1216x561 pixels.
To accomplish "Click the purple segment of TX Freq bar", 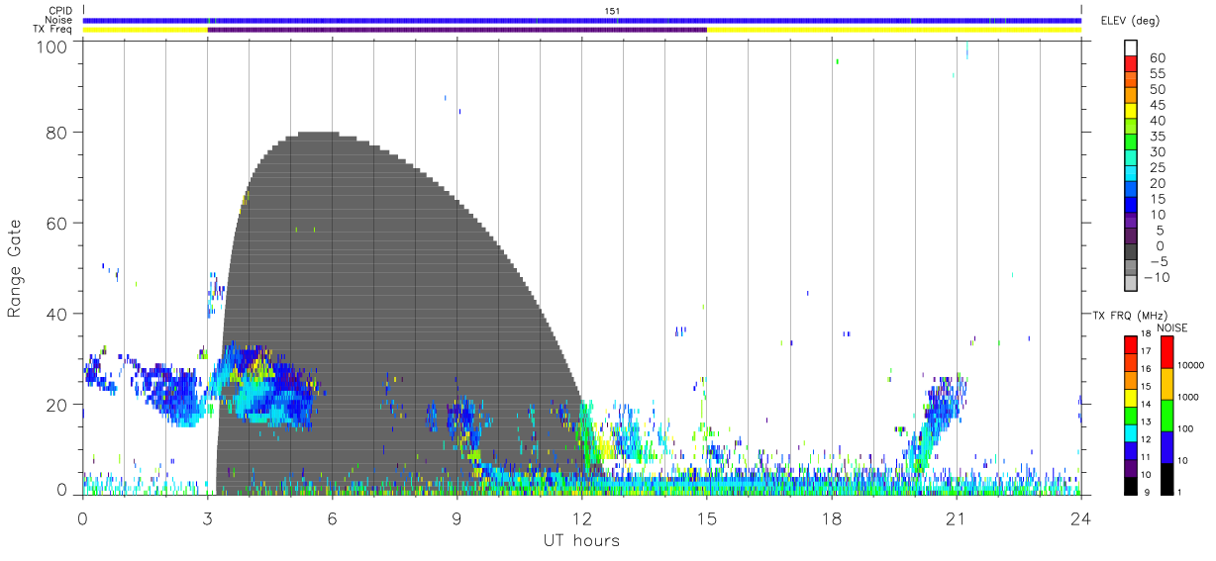I will pos(456,30).
